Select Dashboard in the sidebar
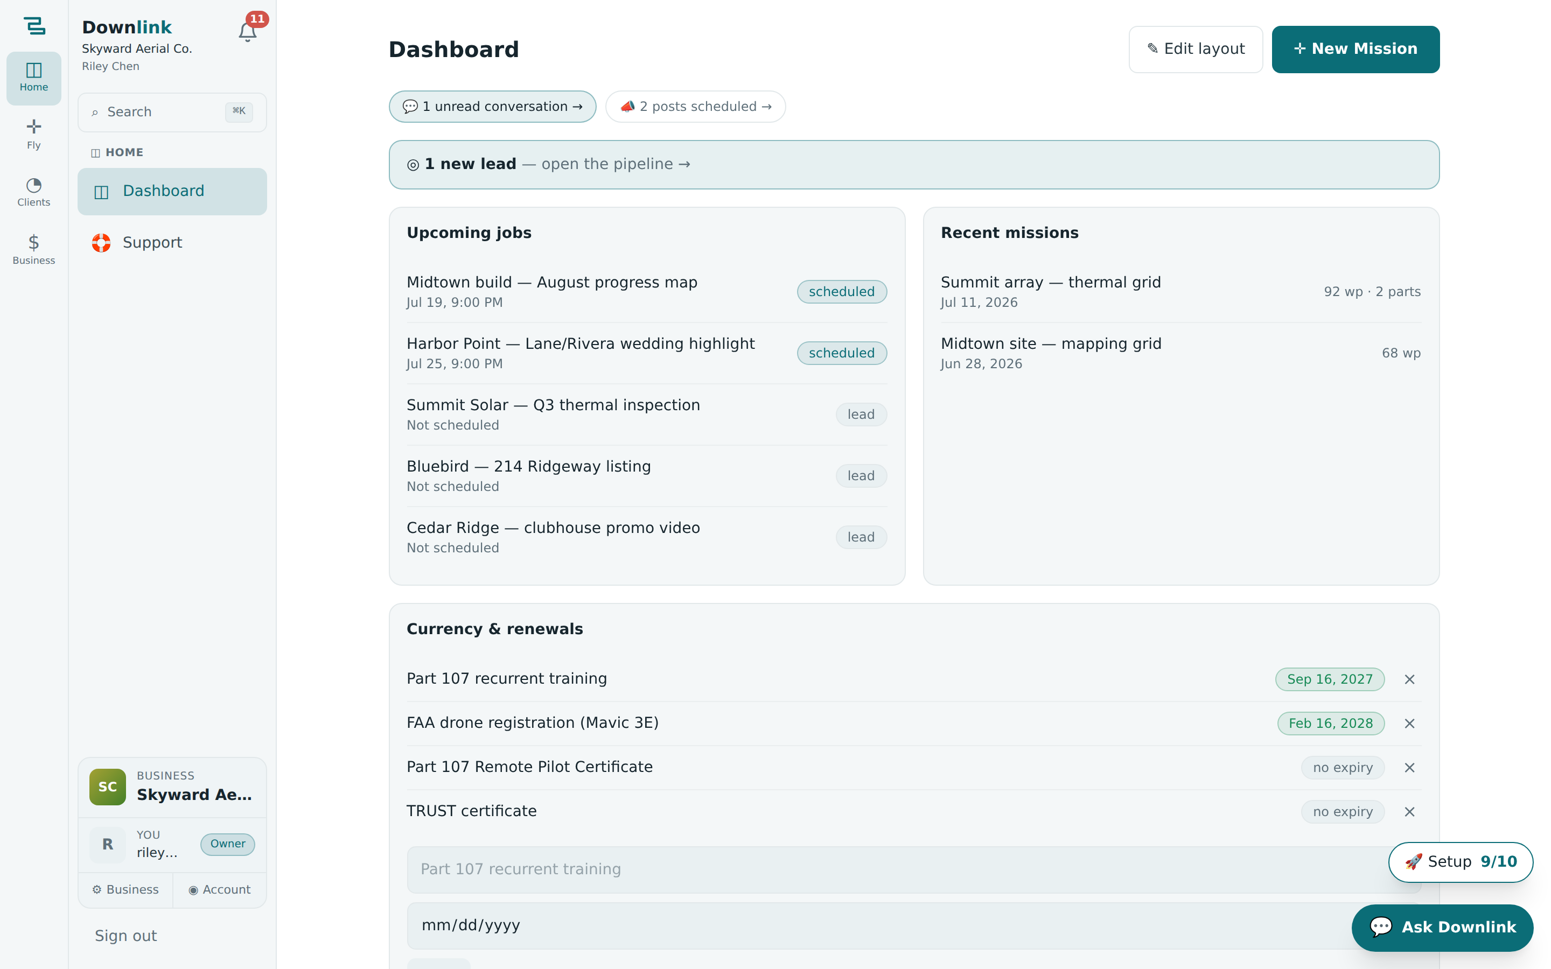Image resolution: width=1551 pixels, height=969 pixels. (x=172, y=191)
